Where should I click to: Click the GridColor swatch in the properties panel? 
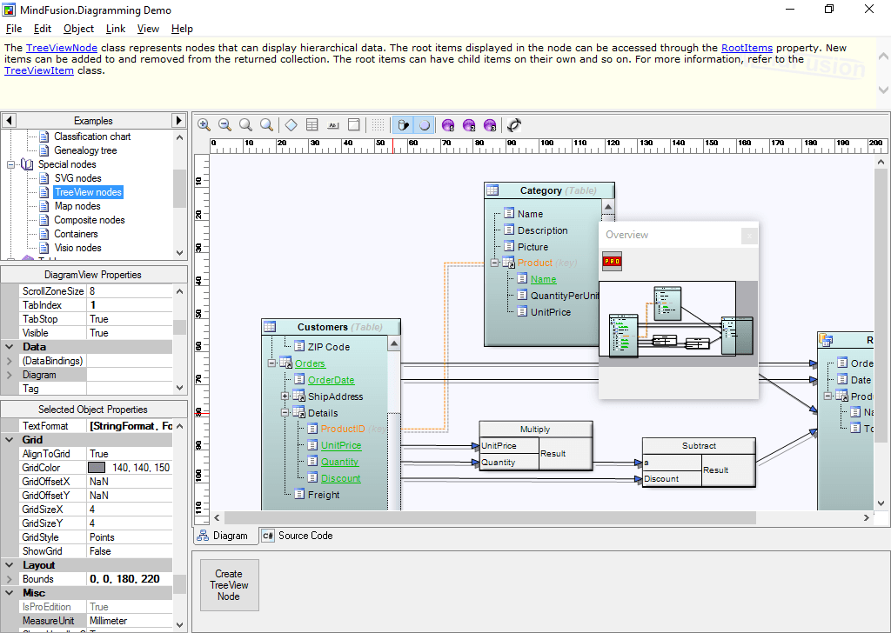click(96, 467)
